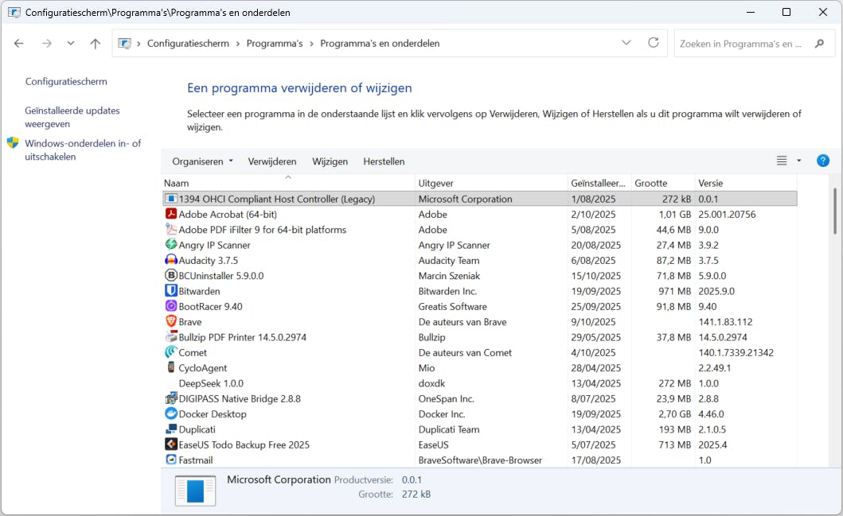Click Configuratiescherm in the breadcrumb
The height and width of the screenshot is (516, 843).
[188, 44]
